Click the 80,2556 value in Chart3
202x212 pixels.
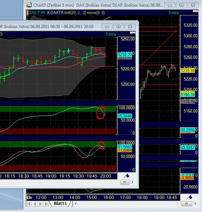click(x=188, y=130)
